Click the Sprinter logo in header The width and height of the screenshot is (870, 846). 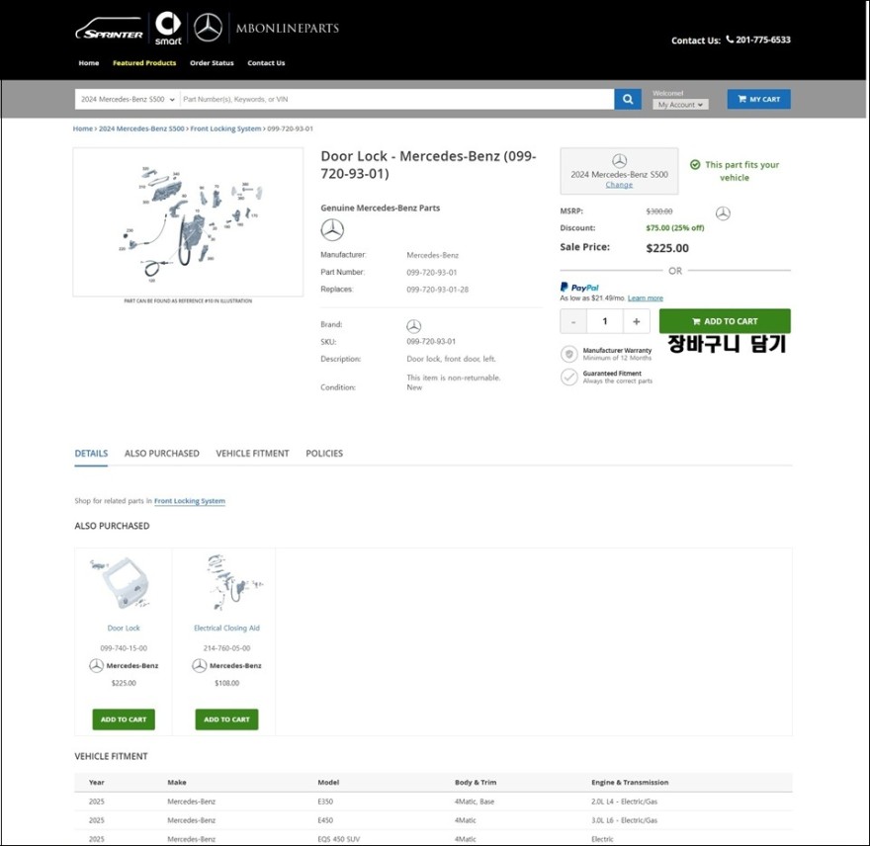(110, 29)
